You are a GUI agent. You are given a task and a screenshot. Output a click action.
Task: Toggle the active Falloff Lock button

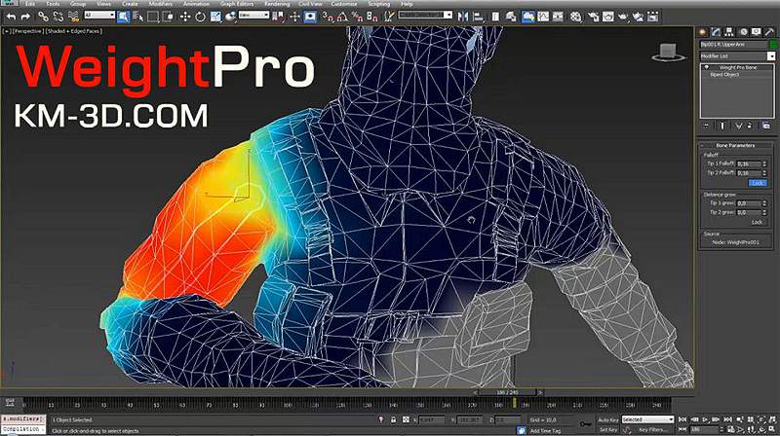pyautogui.click(x=756, y=182)
